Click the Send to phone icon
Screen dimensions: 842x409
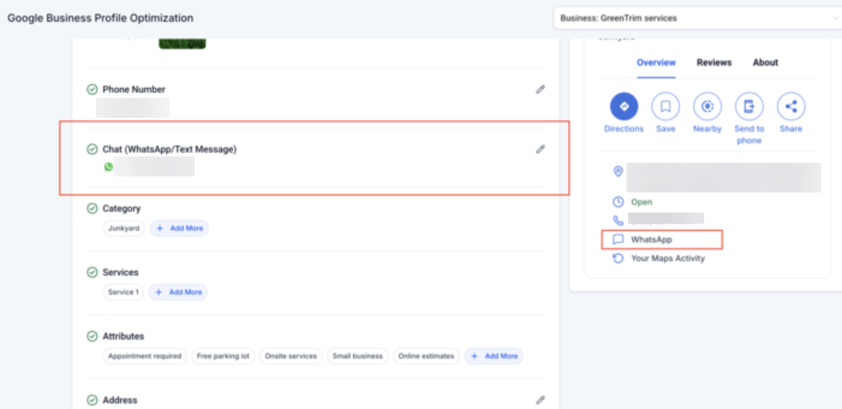coord(749,106)
